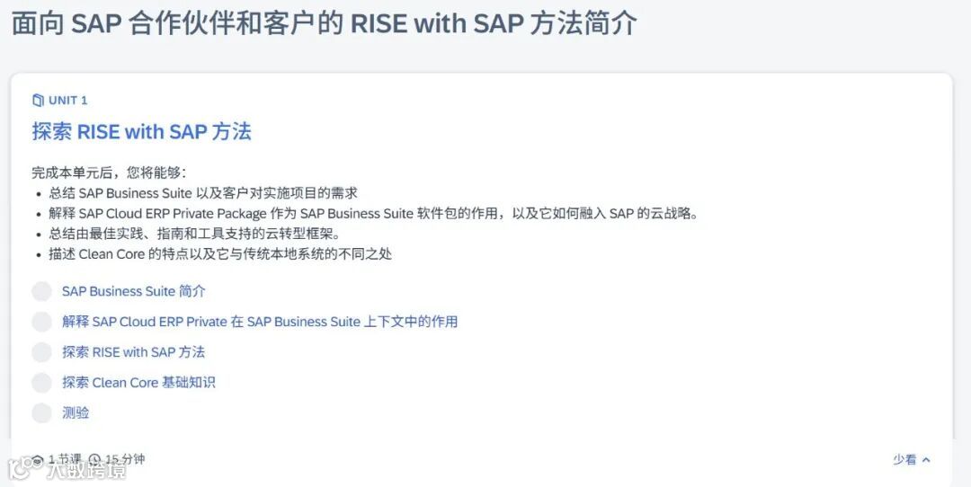Select the circle next to lesson 探索 RISE with SAP 方法

click(x=41, y=352)
